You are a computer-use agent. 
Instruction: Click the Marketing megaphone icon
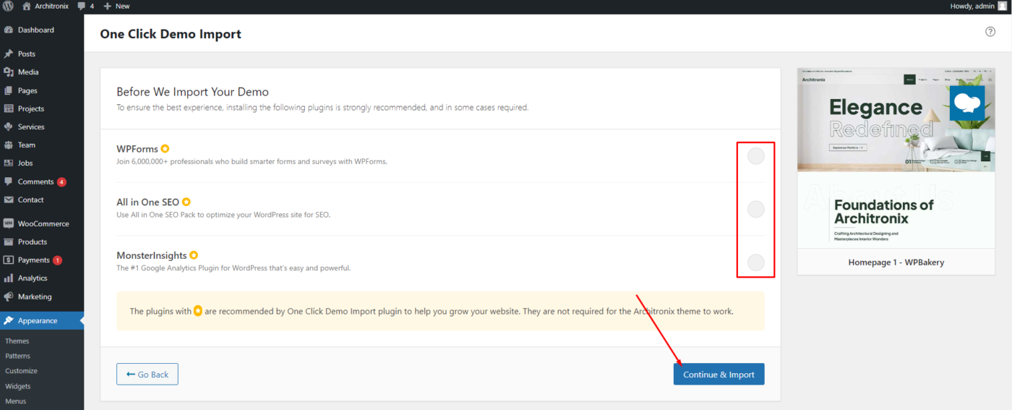[9, 296]
